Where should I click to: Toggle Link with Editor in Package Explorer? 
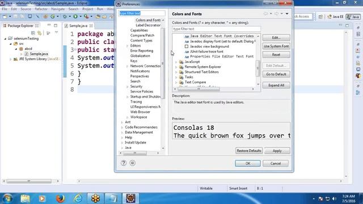40,33
